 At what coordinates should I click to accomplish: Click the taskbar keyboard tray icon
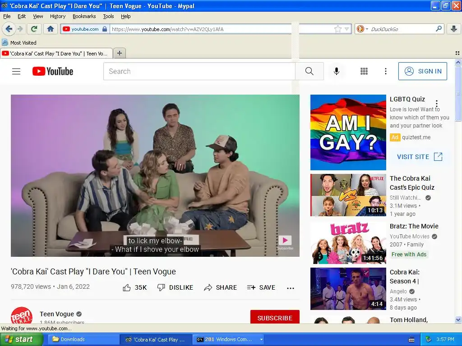click(x=411, y=340)
